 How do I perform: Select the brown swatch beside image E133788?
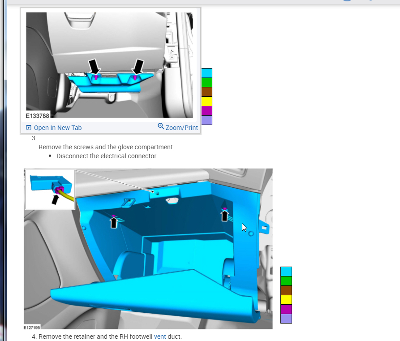click(207, 92)
